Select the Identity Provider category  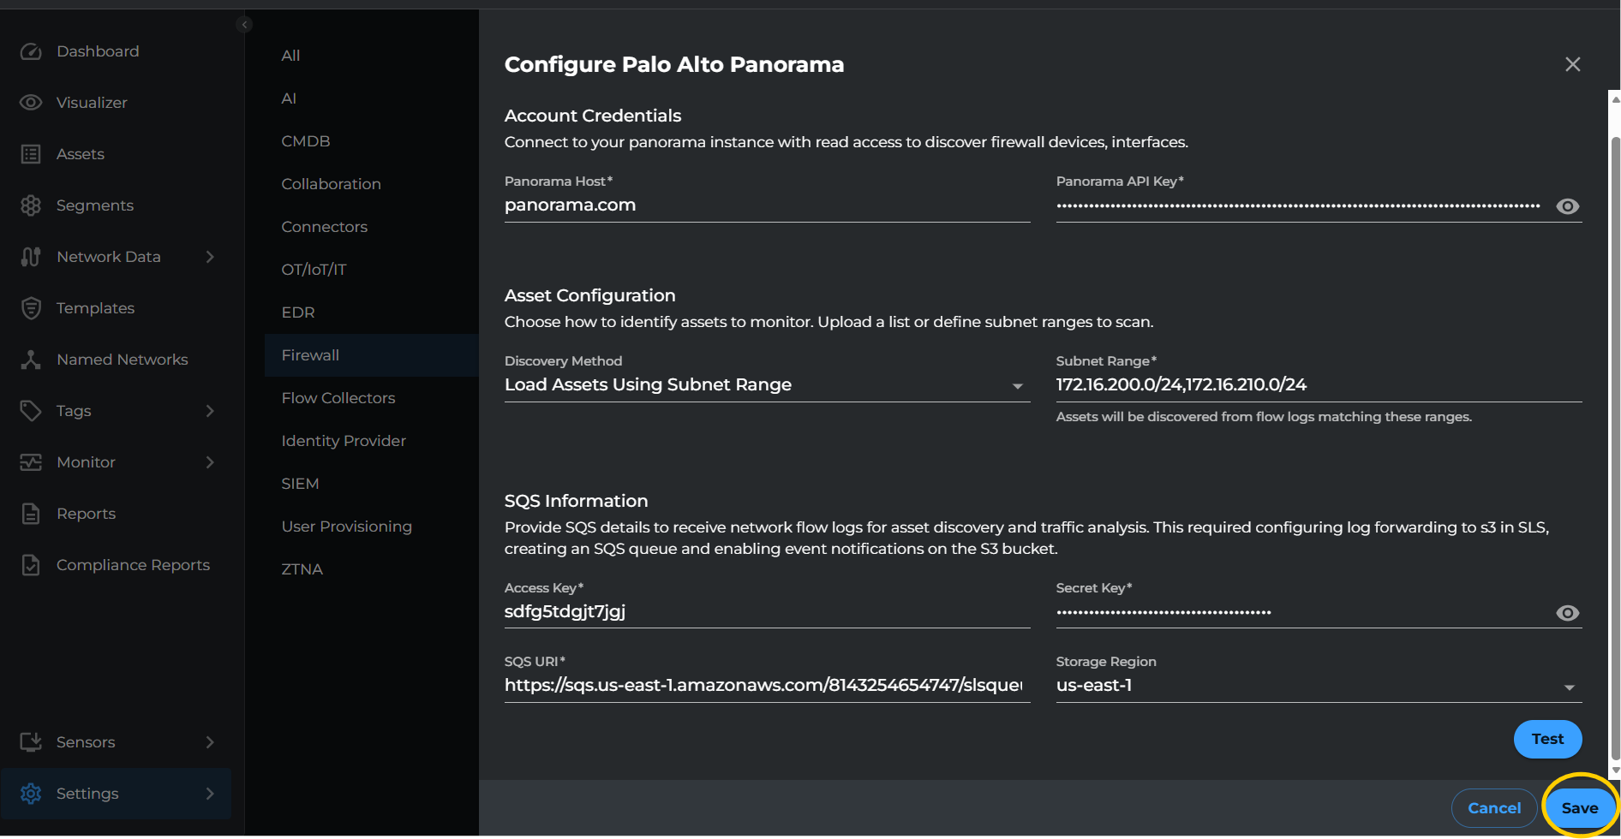pyautogui.click(x=344, y=440)
